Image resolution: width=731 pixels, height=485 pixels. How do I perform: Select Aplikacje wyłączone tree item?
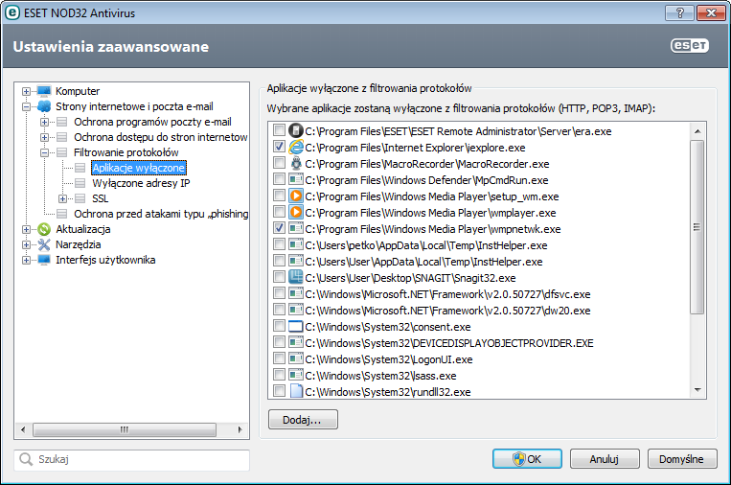pos(139,168)
